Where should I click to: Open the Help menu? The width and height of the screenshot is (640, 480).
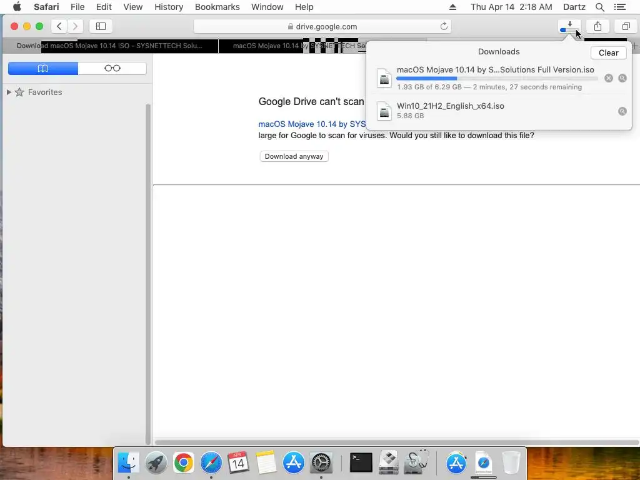click(304, 7)
